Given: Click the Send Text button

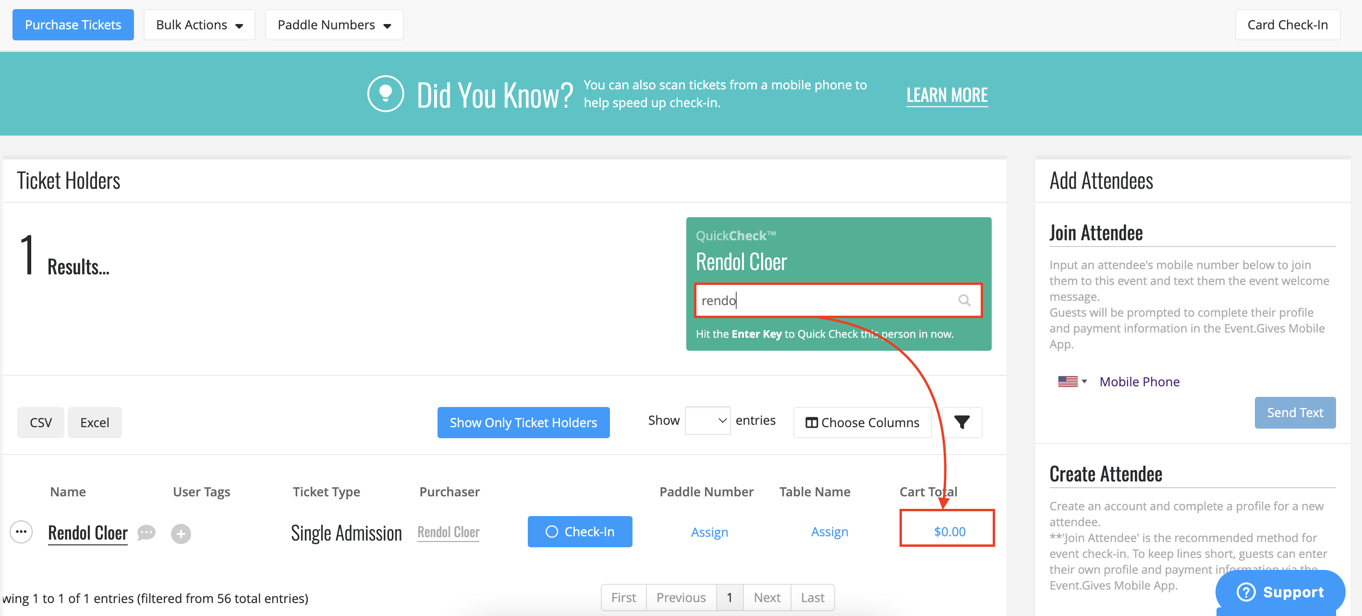Looking at the screenshot, I should tap(1295, 412).
